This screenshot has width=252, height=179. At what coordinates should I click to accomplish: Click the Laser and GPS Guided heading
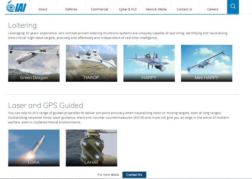click(x=46, y=105)
